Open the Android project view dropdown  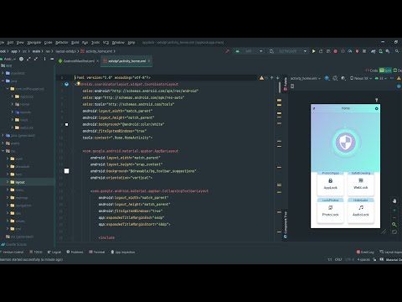(8, 59)
